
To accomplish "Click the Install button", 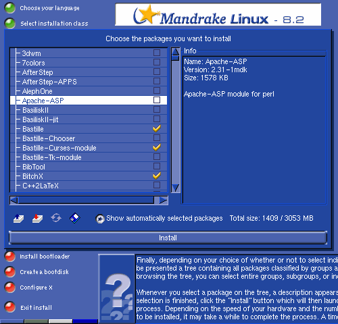I will click(168, 238).
